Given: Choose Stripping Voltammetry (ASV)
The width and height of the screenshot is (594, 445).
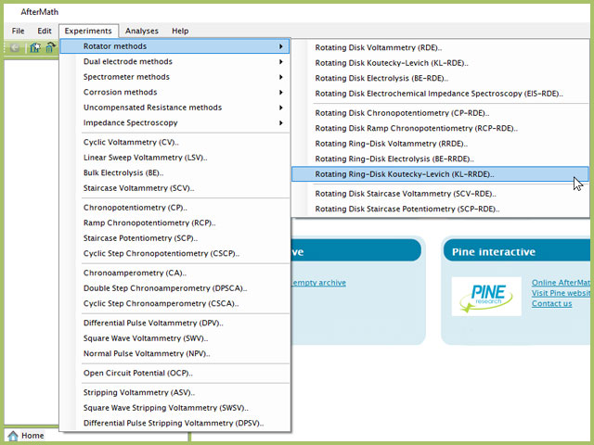Looking at the screenshot, I should coord(175,393).
